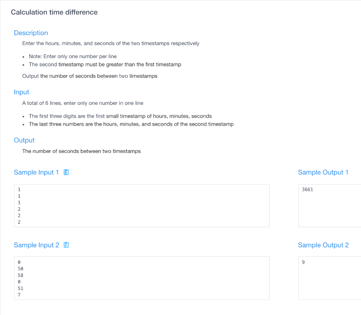Click the text about 6 lines total
The width and height of the screenshot is (361, 315).
coord(82,103)
